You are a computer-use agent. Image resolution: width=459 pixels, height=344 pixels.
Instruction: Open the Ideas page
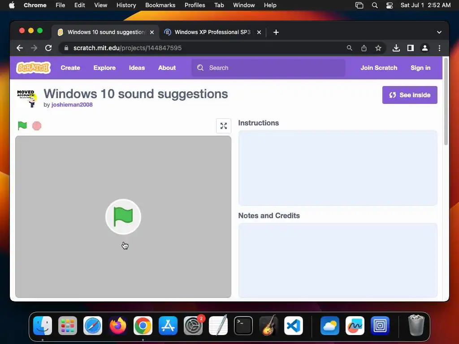point(137,68)
